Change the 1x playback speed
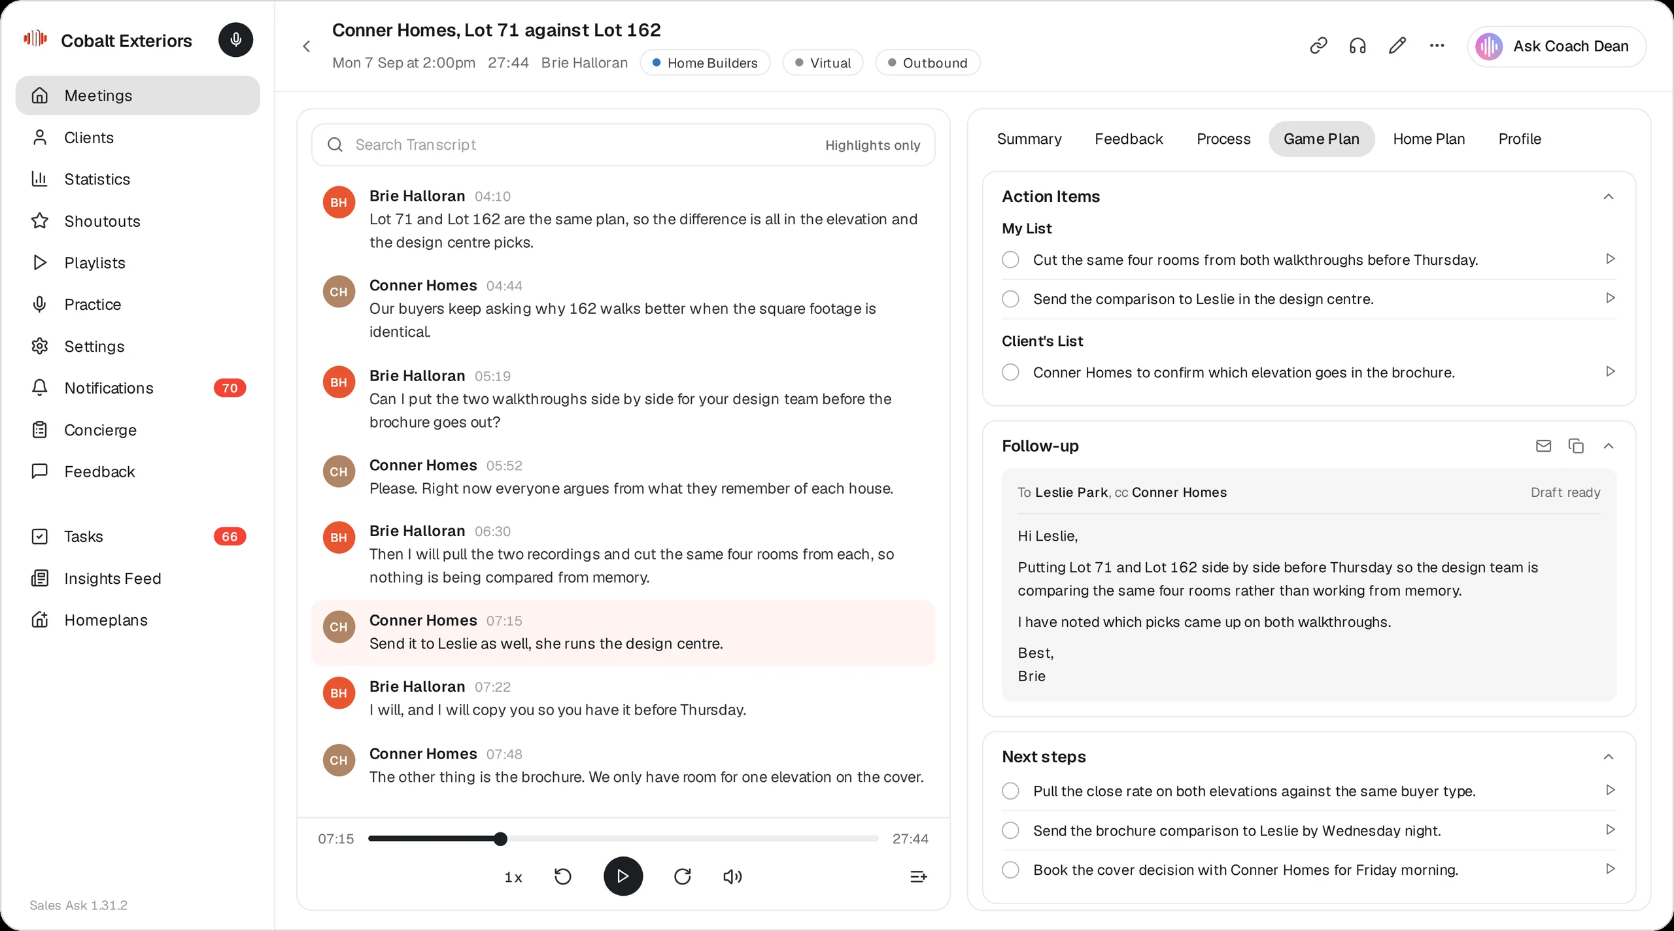The height and width of the screenshot is (931, 1674). [513, 877]
